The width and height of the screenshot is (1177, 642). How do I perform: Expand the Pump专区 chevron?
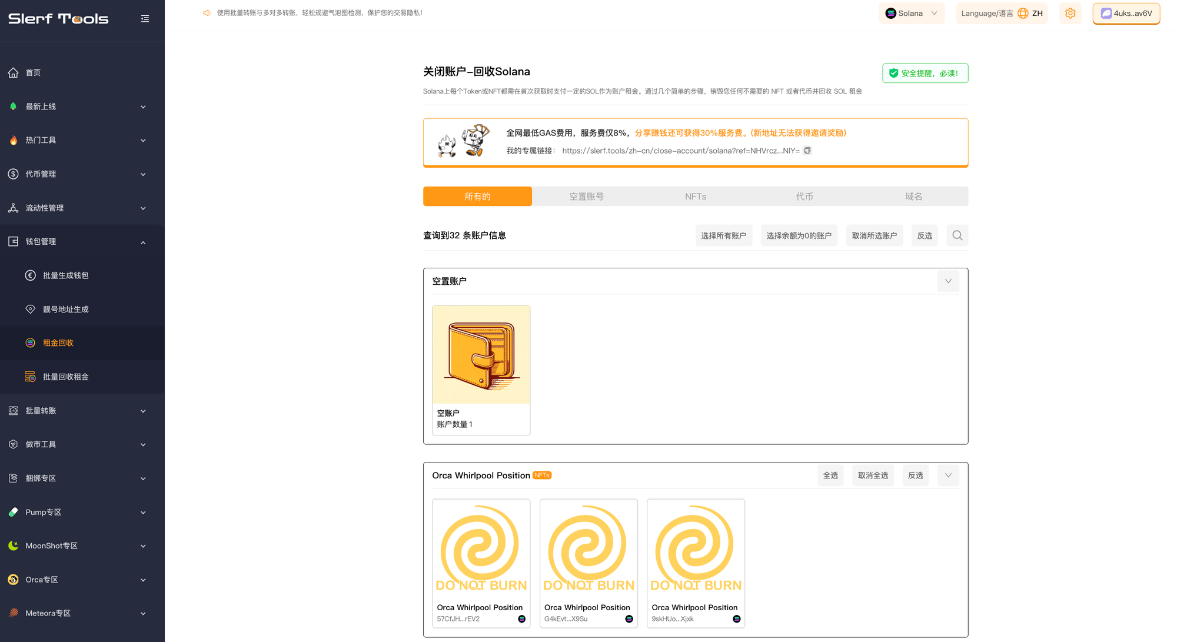(143, 513)
